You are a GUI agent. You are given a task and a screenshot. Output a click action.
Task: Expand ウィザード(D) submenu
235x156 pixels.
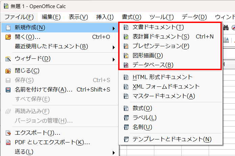pos(60,59)
